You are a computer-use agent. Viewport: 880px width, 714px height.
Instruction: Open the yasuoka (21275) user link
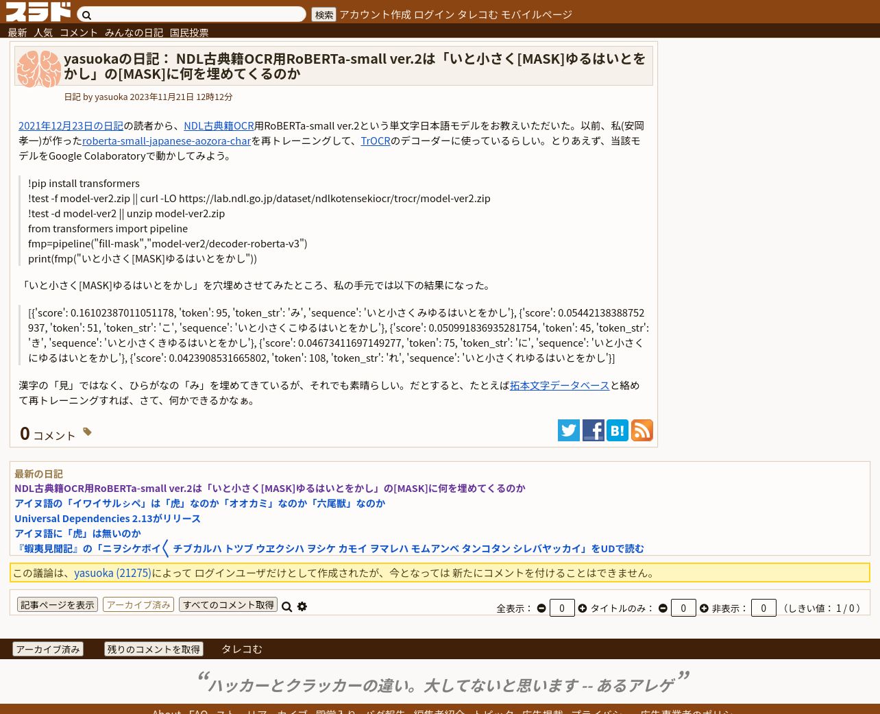coord(112,572)
